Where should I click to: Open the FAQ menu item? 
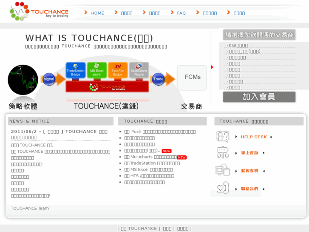tap(181, 13)
